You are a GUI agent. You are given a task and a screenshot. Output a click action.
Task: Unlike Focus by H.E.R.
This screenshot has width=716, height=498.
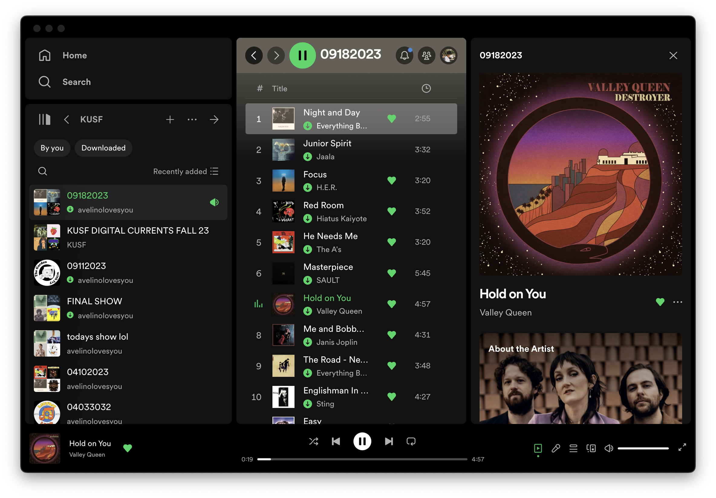(x=392, y=180)
